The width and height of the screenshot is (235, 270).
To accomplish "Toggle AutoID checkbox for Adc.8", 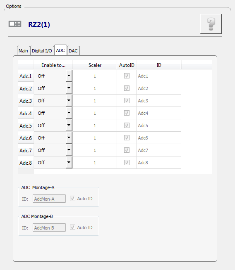I will coord(127,163).
